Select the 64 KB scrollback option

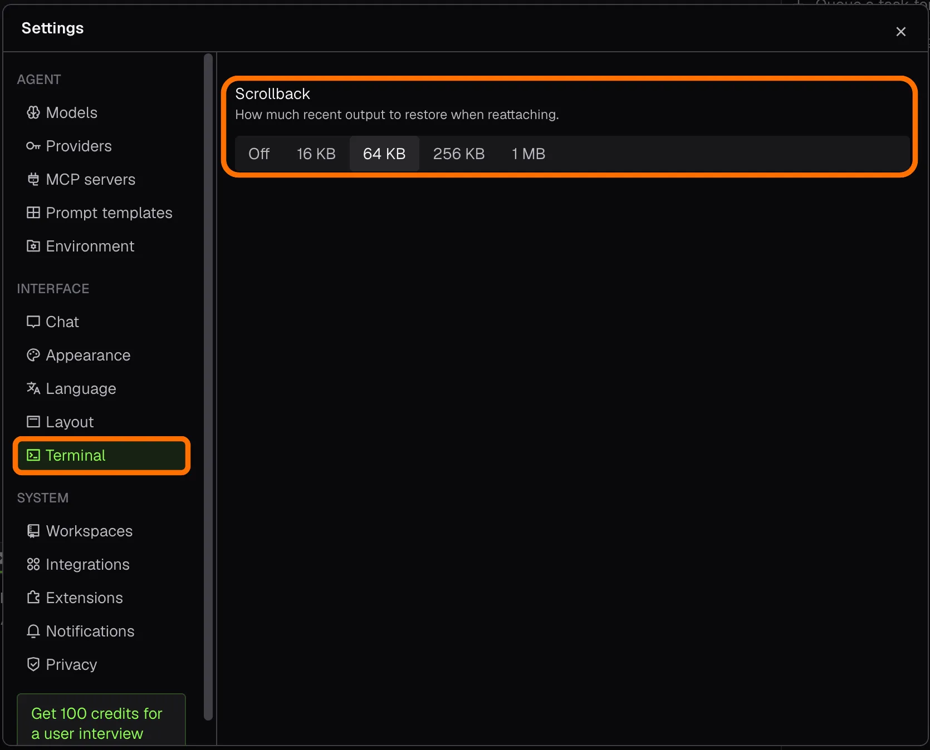[x=384, y=154]
